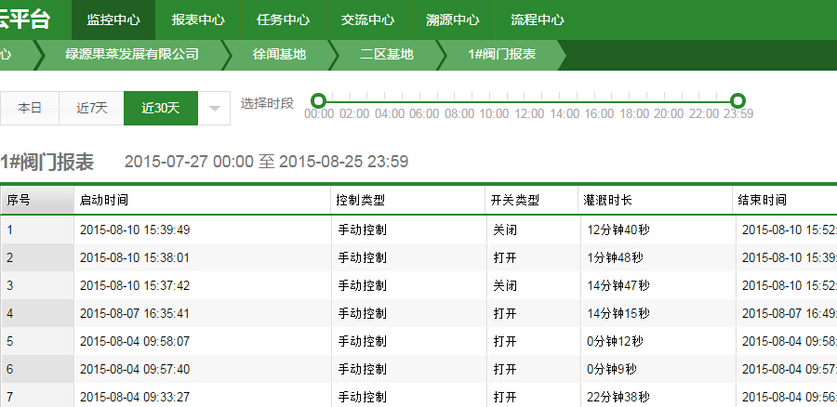The width and height of the screenshot is (837, 407).
Task: Go to the 二区基地 breadcrumb
Action: point(387,55)
